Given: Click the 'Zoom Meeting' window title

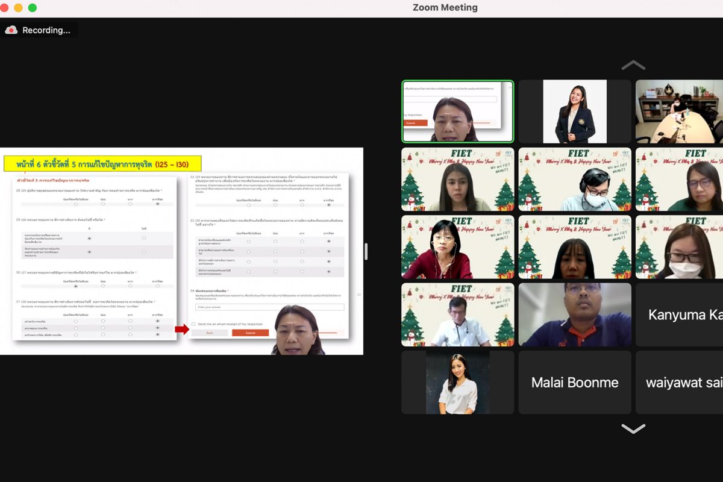Looking at the screenshot, I should (x=445, y=8).
